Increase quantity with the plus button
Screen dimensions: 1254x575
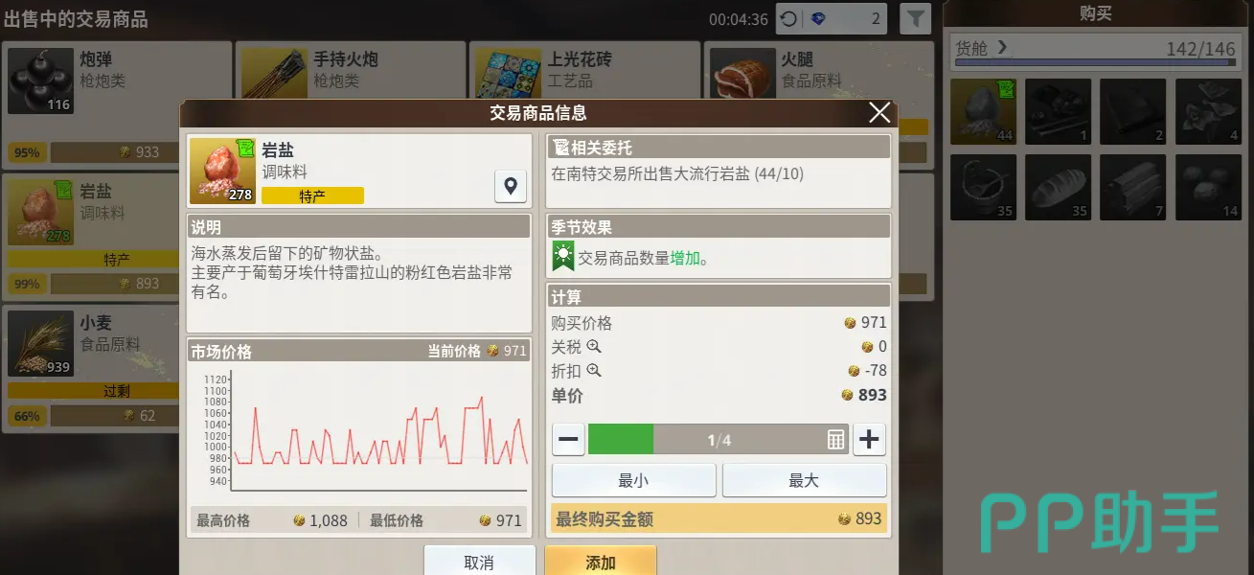pos(869,440)
